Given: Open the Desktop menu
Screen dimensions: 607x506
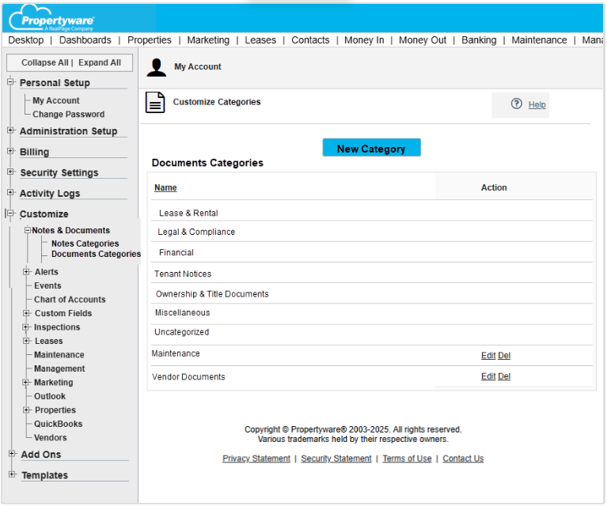Looking at the screenshot, I should pos(26,40).
